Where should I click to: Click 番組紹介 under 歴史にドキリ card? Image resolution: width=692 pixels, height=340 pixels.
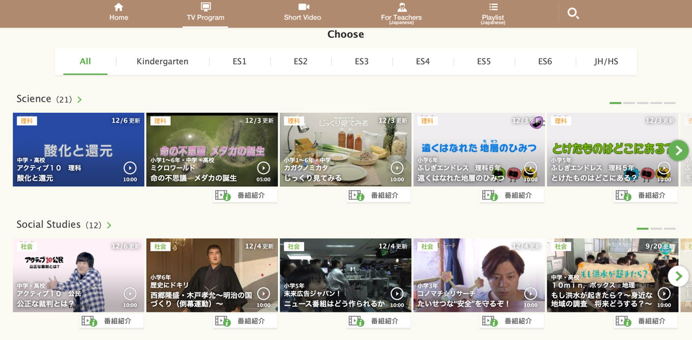[x=245, y=321]
